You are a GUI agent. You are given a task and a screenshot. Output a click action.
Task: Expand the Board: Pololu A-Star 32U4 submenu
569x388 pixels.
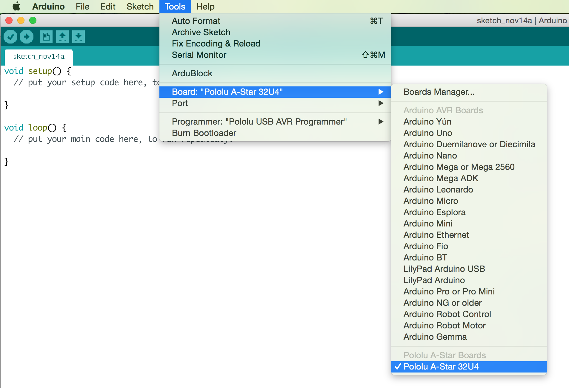click(x=275, y=92)
